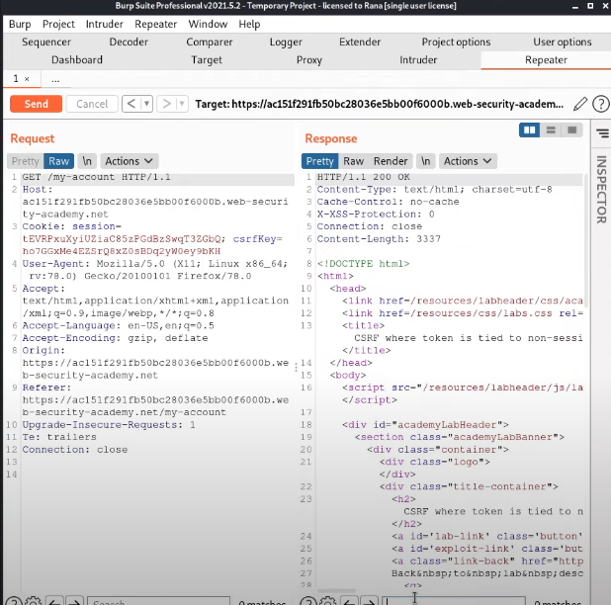Select the side-by-side layout view icon
The height and width of the screenshot is (605, 611).
pos(529,130)
